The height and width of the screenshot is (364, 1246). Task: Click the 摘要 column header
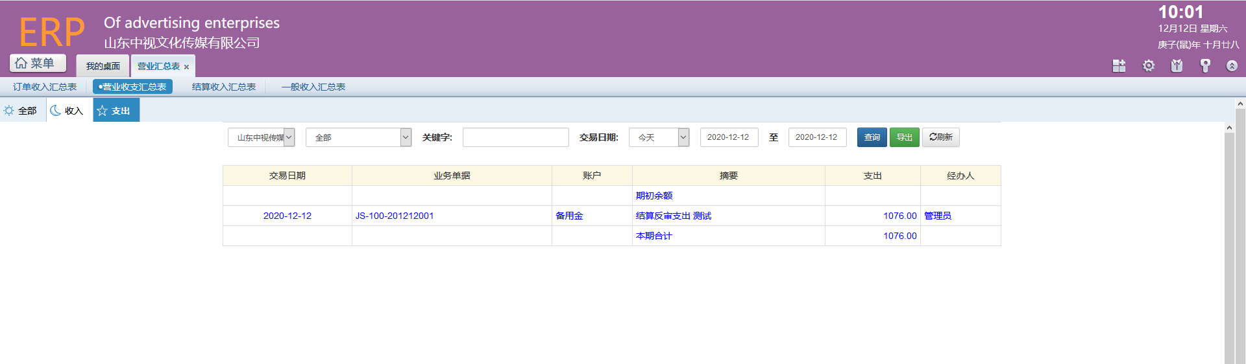click(729, 176)
